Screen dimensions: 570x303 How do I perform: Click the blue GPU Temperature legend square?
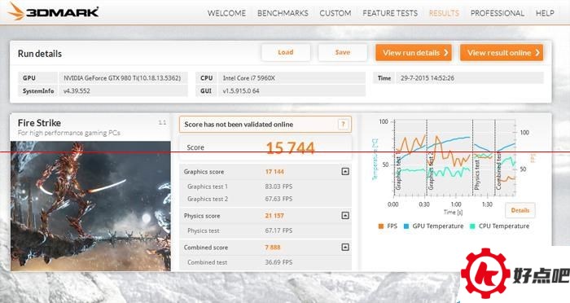406,226
